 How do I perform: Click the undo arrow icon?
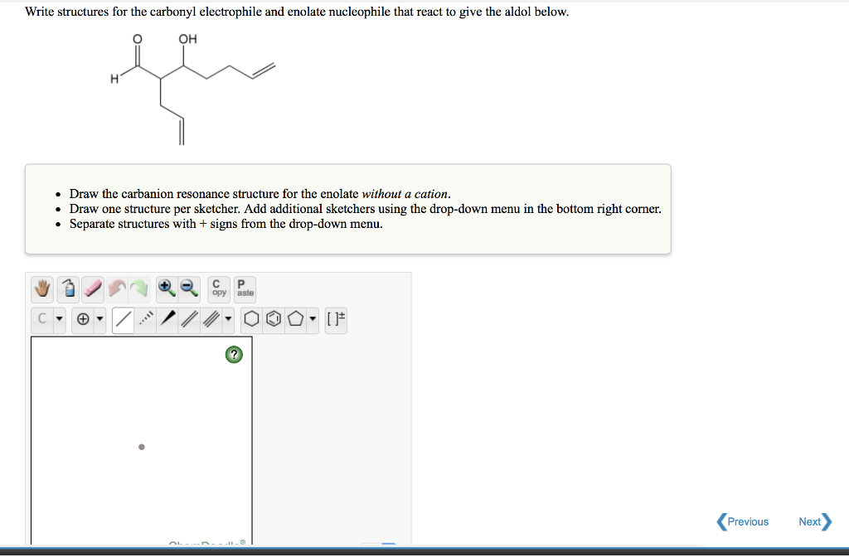click(116, 288)
